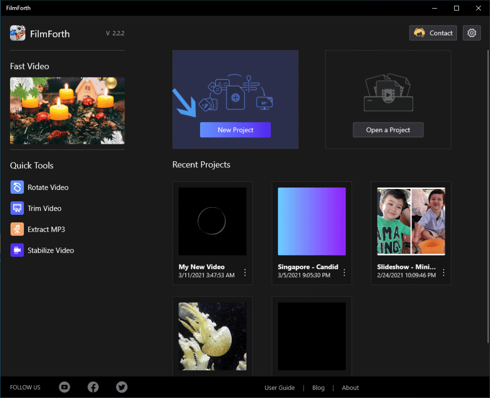Open the settings gear icon
This screenshot has width=490, height=398.
[471, 33]
